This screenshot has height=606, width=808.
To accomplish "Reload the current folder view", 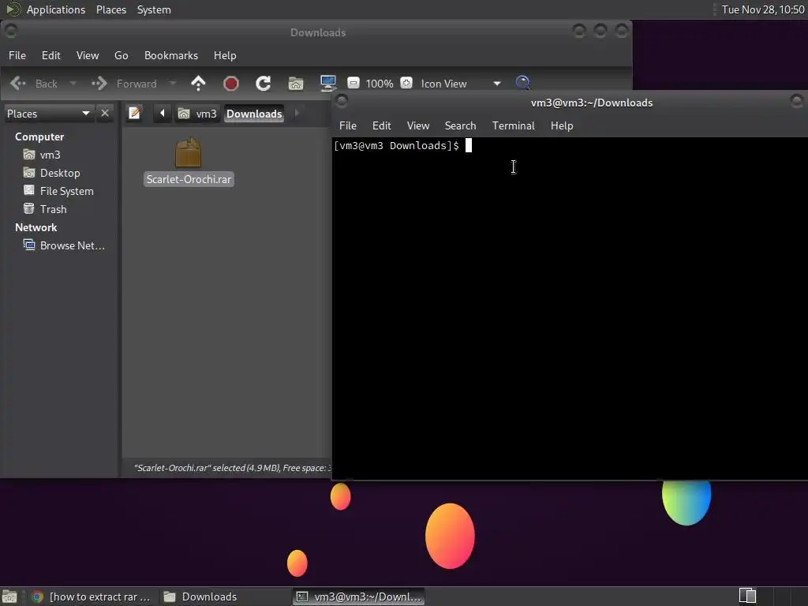I will click(264, 83).
